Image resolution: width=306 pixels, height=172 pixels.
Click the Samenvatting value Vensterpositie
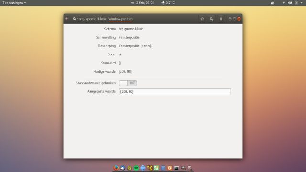(129, 37)
